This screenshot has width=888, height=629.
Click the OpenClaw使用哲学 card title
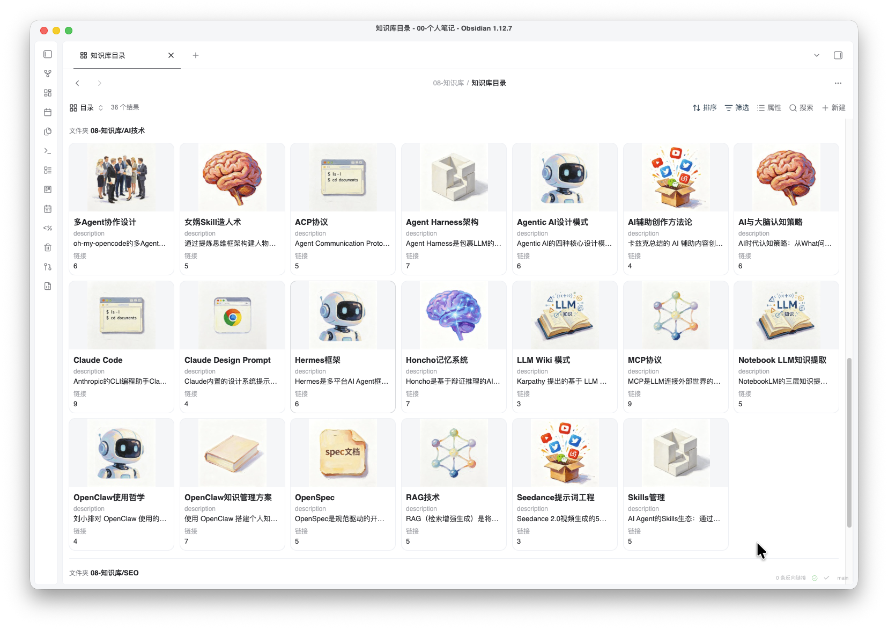click(109, 498)
